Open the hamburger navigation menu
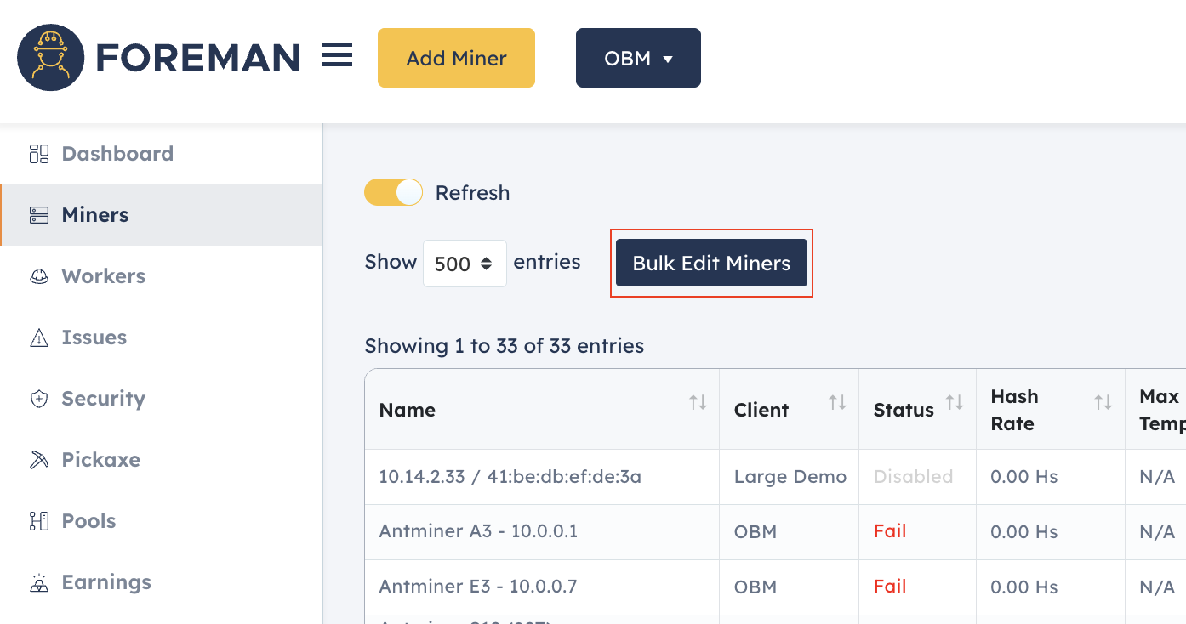This screenshot has height=624, width=1186. (337, 57)
